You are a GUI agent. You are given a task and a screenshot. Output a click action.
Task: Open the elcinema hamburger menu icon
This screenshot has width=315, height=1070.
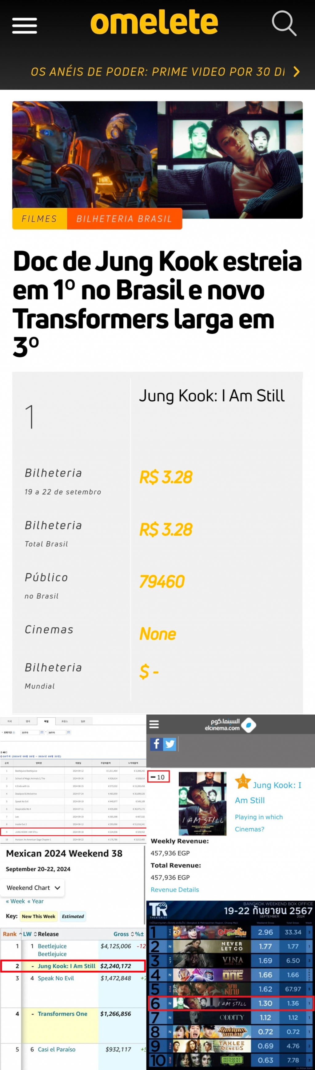click(154, 724)
